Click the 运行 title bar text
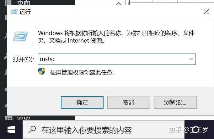 pyautogui.click(x=25, y=12)
